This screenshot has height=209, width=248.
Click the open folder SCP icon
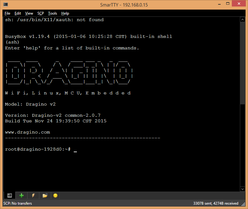45,196
